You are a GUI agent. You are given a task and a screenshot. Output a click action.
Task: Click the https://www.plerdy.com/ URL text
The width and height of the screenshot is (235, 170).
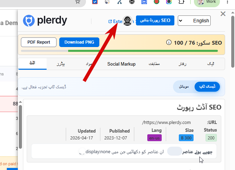[166, 123]
